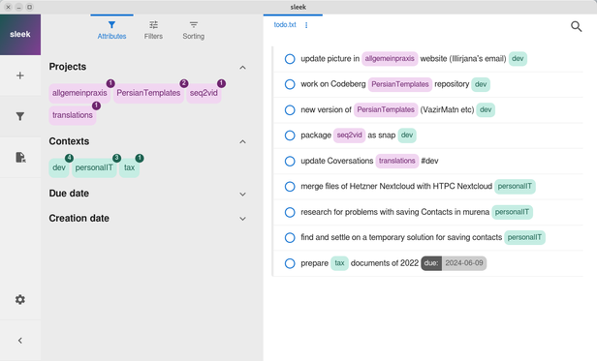This screenshot has height=361, width=597.
Task: Mark 'update picture in allgemeinpraxis' todo complete
Action: tap(290, 59)
